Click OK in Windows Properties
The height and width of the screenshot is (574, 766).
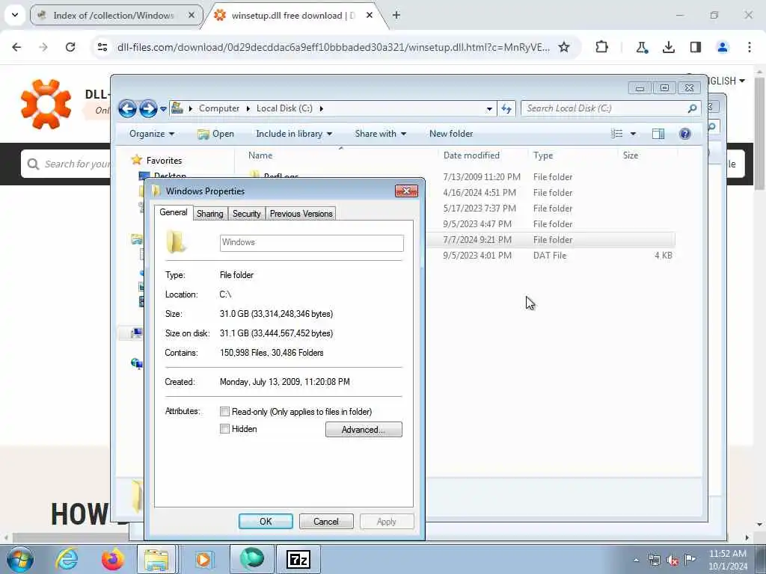(x=266, y=521)
